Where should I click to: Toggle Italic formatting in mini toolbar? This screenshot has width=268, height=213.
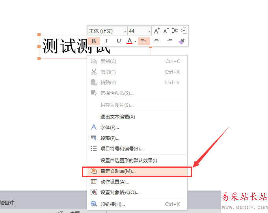click(106, 41)
